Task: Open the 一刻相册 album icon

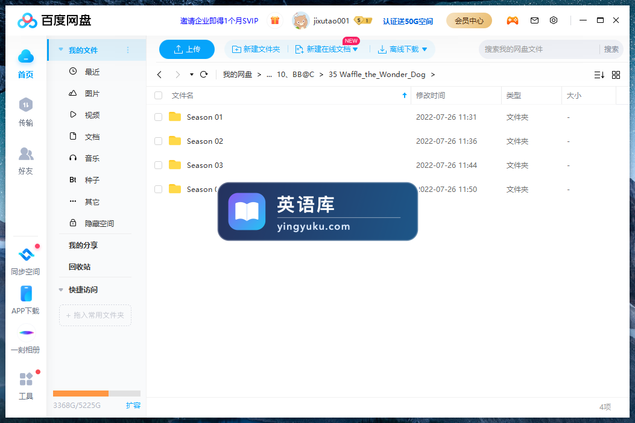Action: pyautogui.click(x=27, y=333)
